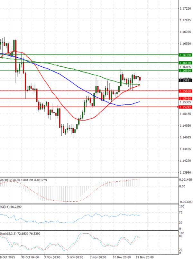Select the RSI scale value 70
This screenshot has width=193, height=259.
click(x=181, y=212)
